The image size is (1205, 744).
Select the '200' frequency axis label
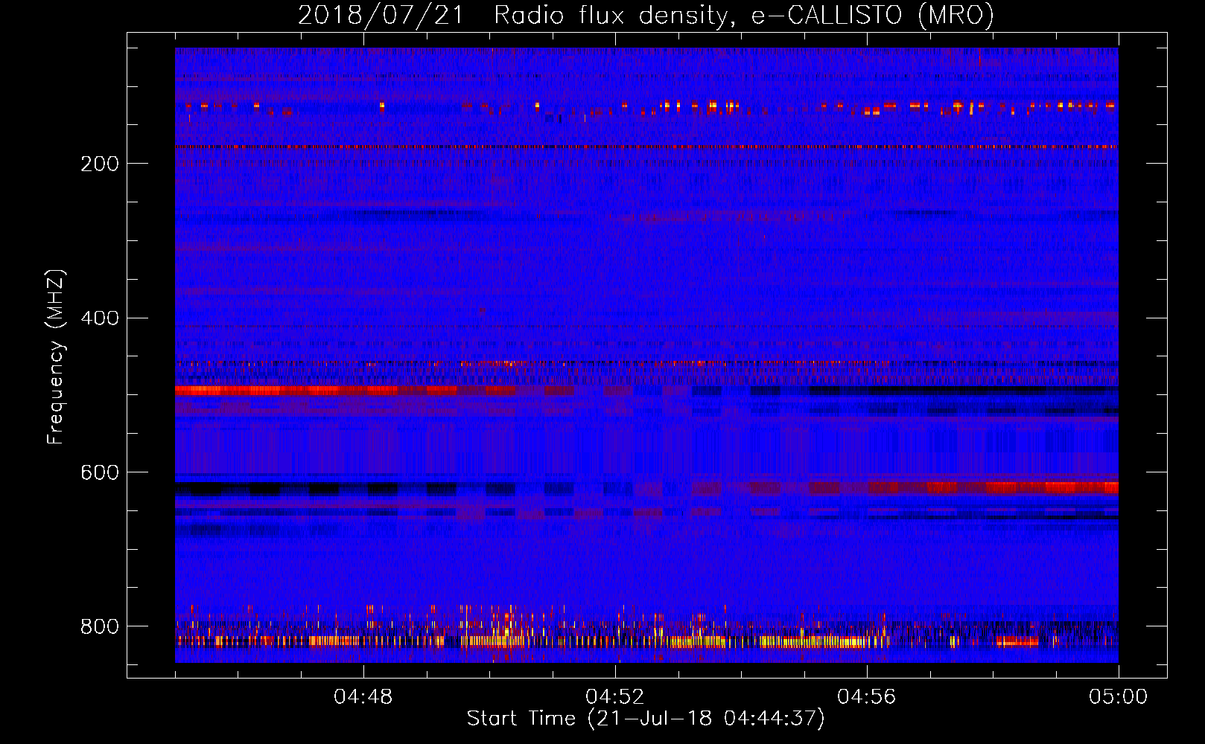pyautogui.click(x=100, y=164)
